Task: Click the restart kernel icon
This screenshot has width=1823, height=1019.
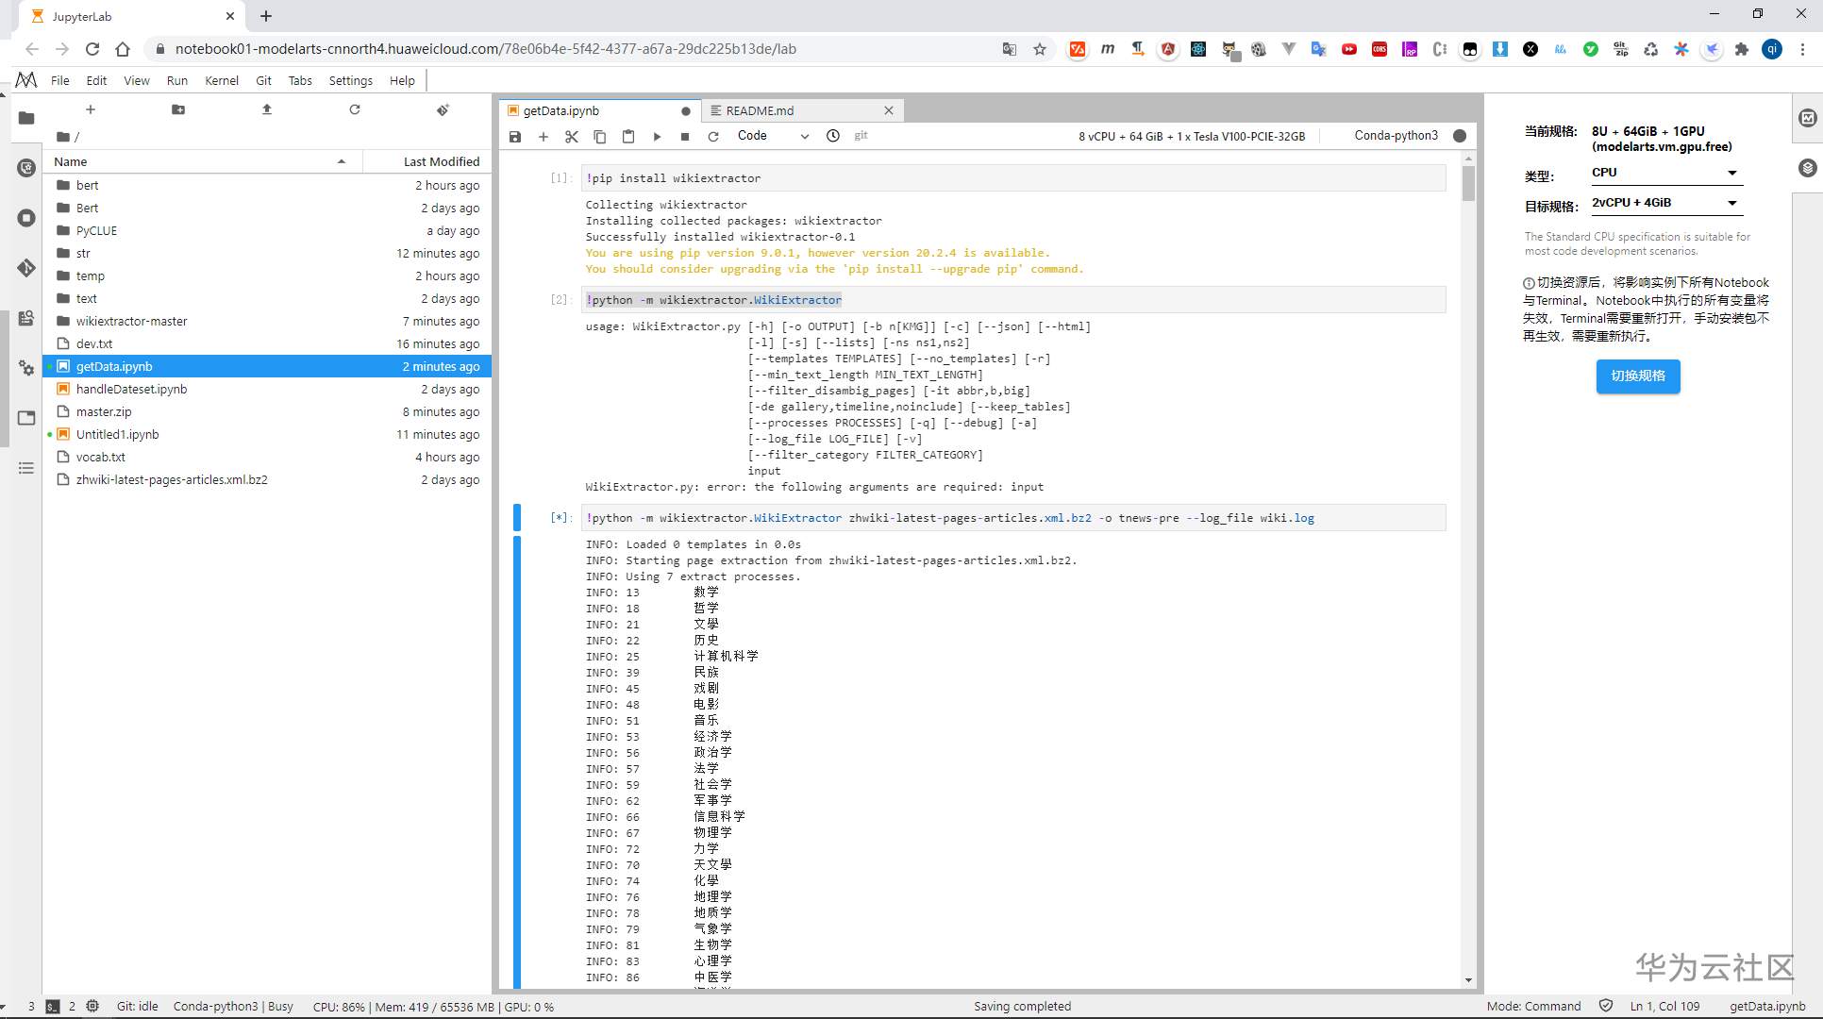Action: (713, 137)
